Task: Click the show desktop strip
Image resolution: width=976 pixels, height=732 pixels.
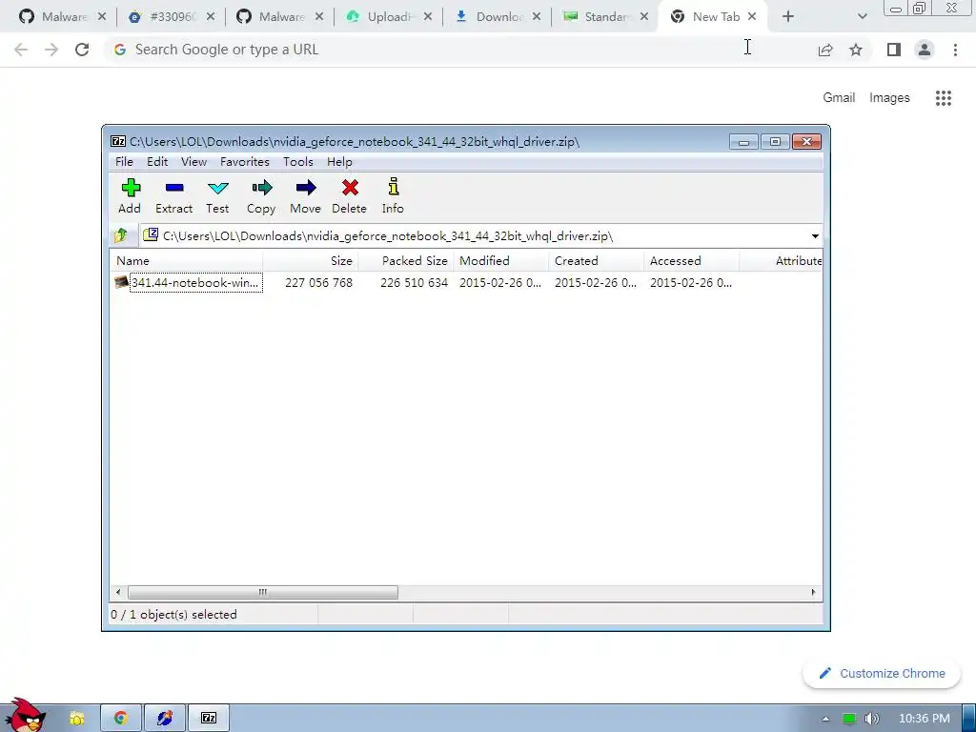Action: (x=968, y=719)
